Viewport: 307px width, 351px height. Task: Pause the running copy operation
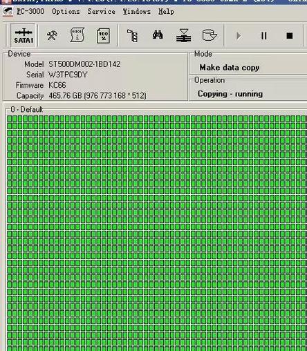click(x=264, y=36)
